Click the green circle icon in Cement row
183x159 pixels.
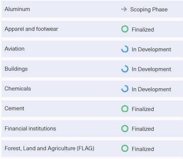[x=125, y=109]
